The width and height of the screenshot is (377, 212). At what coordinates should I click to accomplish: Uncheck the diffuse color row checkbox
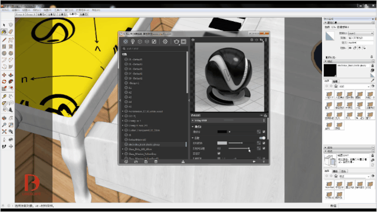[x=264, y=131]
